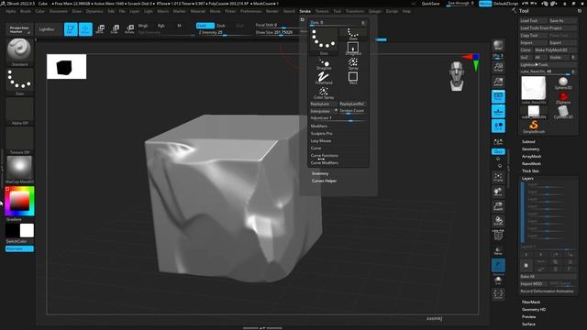Select the Freehand stroke type
The height and width of the screenshot is (330, 587).
point(324,78)
